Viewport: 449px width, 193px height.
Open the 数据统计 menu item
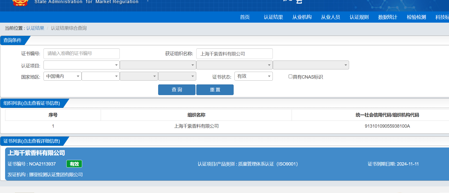387,17
